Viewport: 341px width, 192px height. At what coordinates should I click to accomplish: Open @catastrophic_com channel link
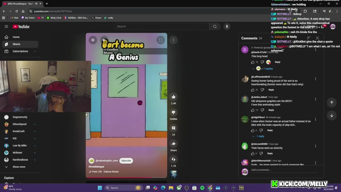(107, 161)
